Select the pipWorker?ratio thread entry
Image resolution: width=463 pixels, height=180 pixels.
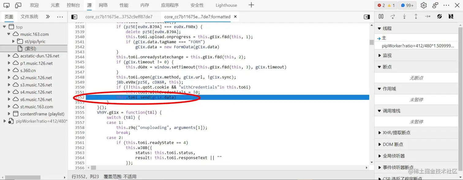click(416, 46)
